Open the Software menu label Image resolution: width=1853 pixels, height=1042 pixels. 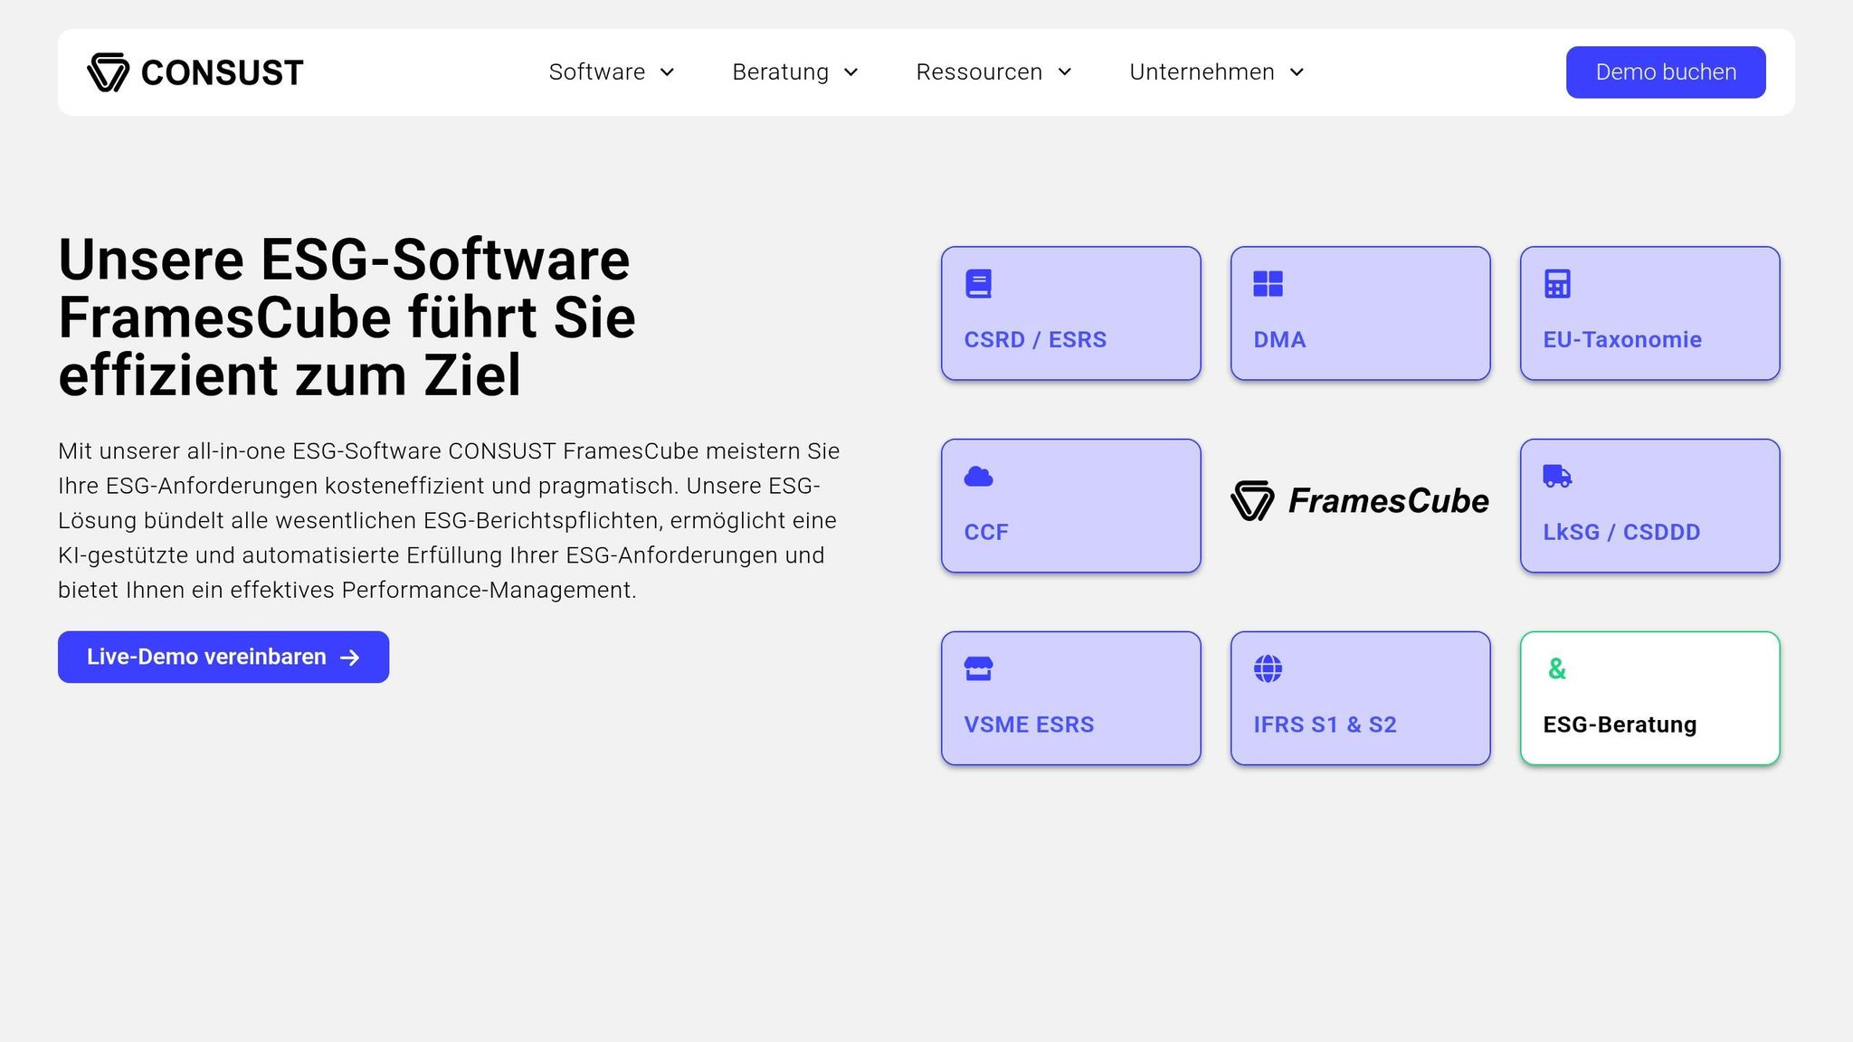pyautogui.click(x=596, y=72)
